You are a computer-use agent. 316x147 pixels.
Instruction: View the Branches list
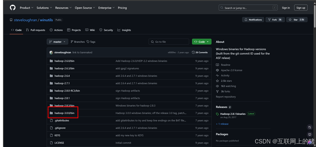[78, 42]
